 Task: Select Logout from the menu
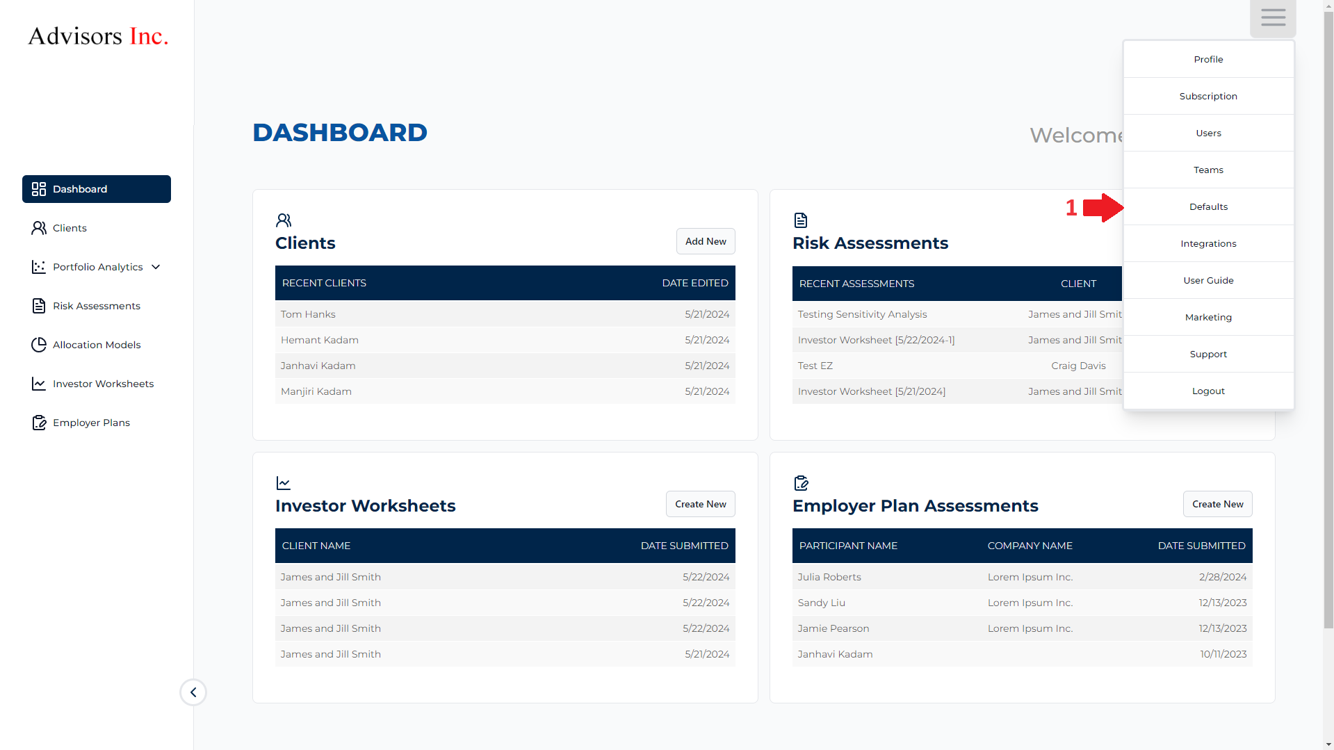coord(1208,391)
